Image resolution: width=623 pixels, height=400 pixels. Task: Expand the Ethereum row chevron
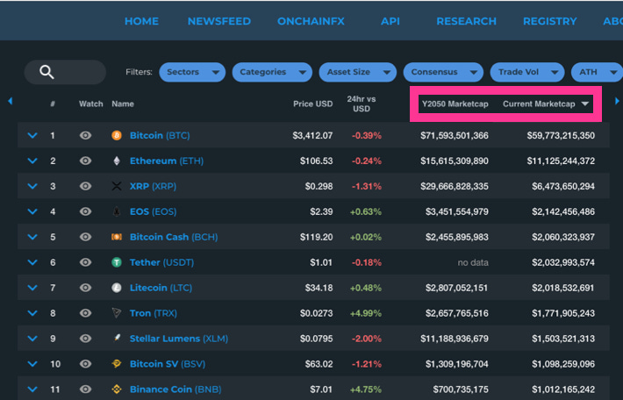click(x=32, y=161)
